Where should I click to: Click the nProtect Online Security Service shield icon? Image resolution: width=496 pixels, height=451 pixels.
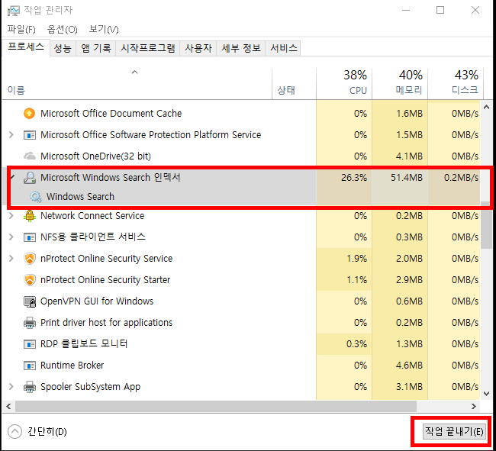click(30, 259)
